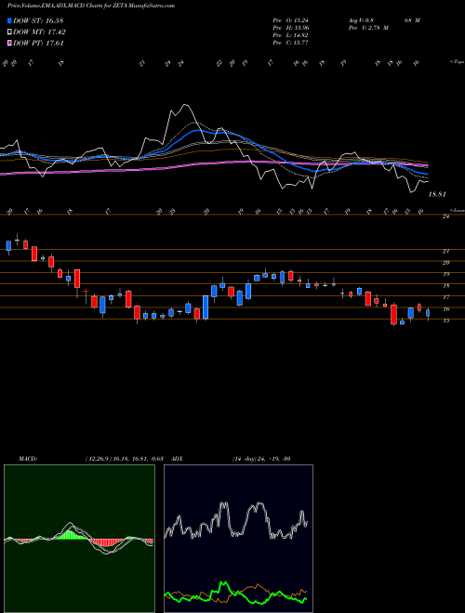
Task: Click the 15.81 last price label on the EMA chart
Action: tap(437, 194)
